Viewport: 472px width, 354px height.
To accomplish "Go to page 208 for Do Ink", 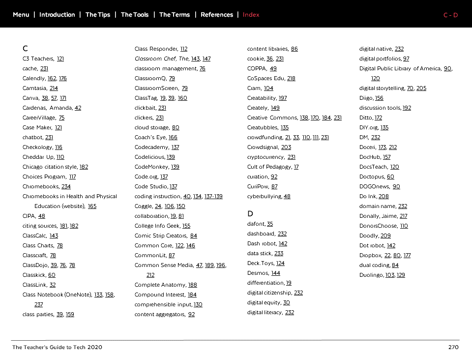I will pos(383,196).
